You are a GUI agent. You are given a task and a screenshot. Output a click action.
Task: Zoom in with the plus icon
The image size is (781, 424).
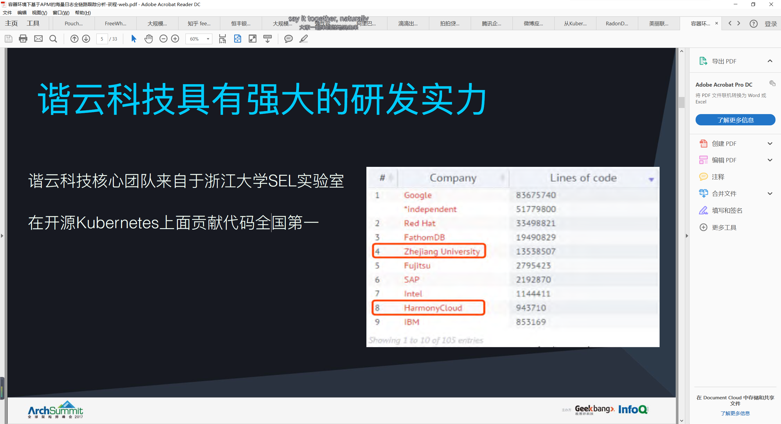pos(175,39)
